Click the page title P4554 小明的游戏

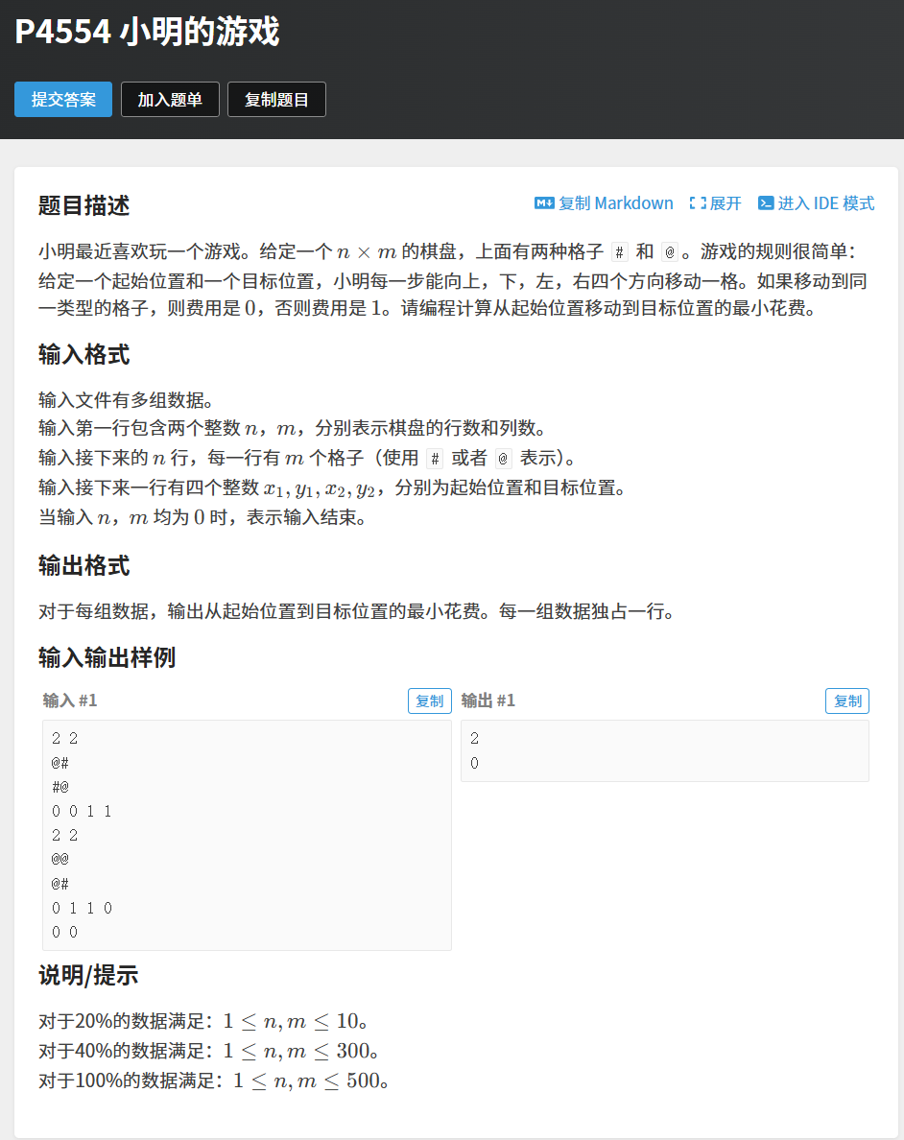(148, 32)
